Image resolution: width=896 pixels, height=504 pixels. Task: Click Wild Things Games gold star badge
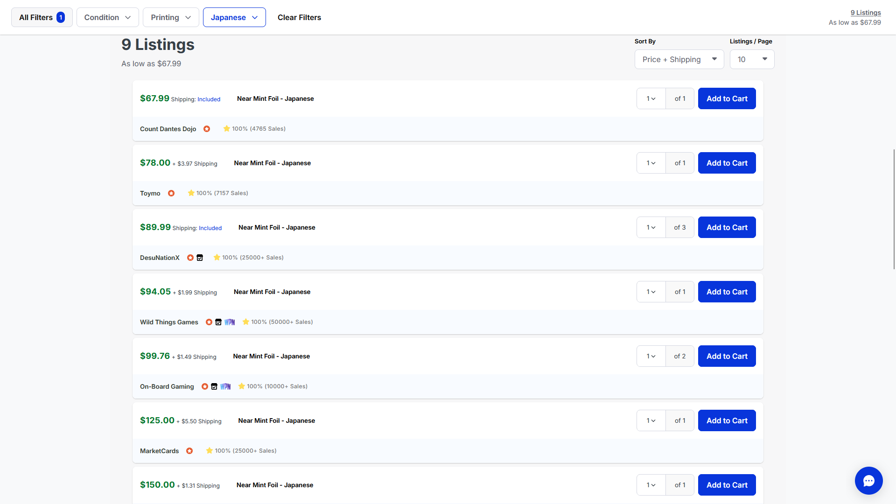209,322
